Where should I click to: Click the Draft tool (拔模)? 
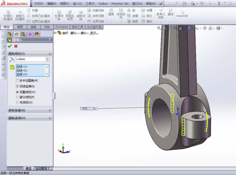coord(133,16)
